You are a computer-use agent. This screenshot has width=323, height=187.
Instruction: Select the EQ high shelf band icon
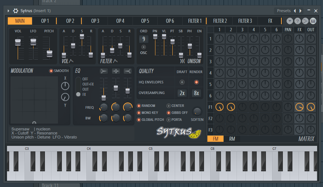tap(128, 71)
